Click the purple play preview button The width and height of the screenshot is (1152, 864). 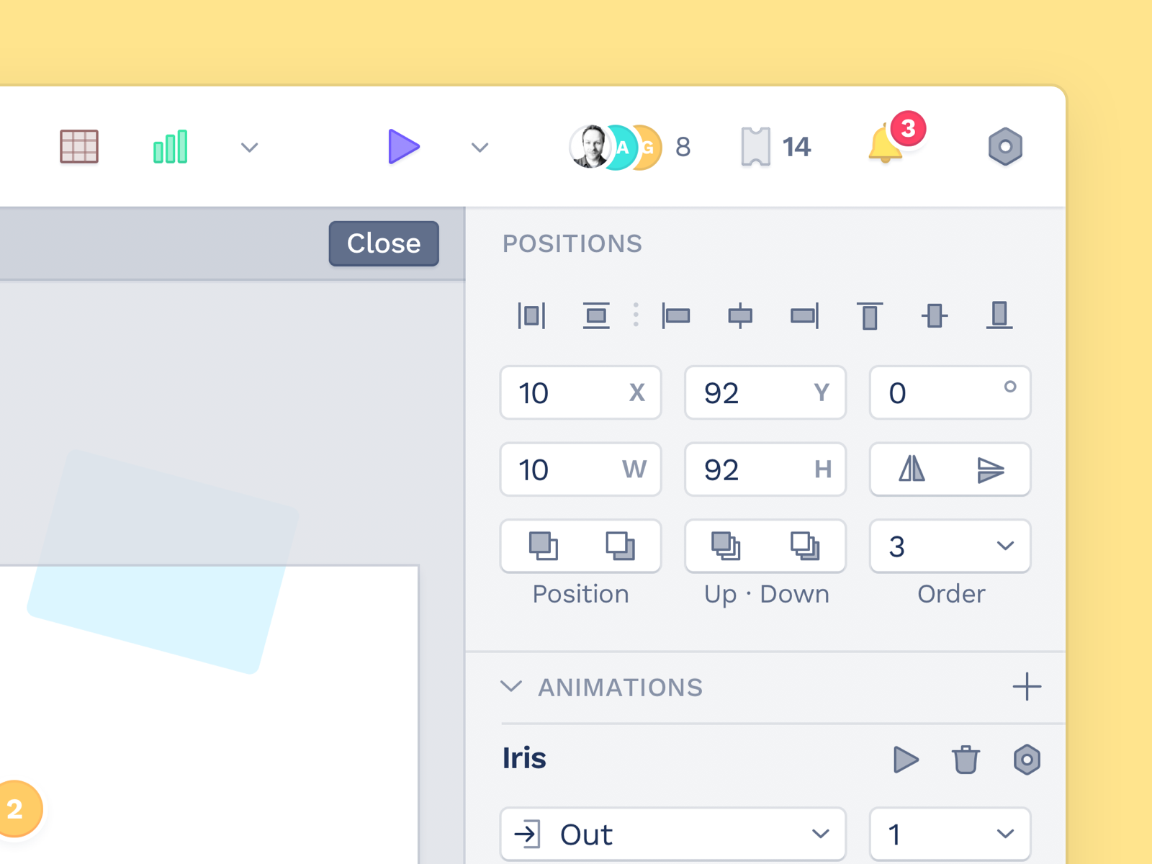pyautogui.click(x=403, y=147)
